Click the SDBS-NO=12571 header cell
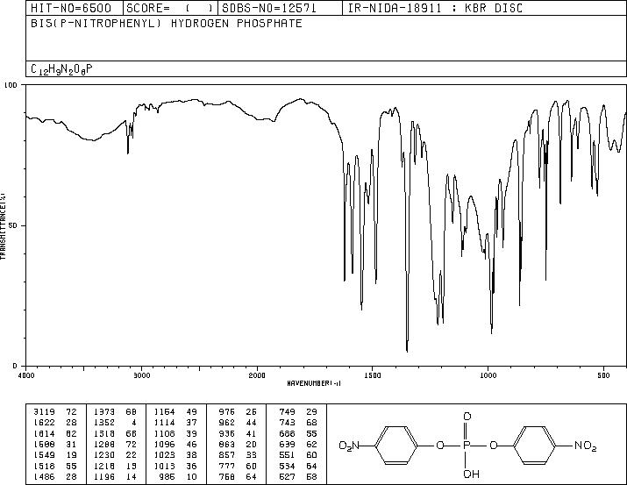 [280, 8]
